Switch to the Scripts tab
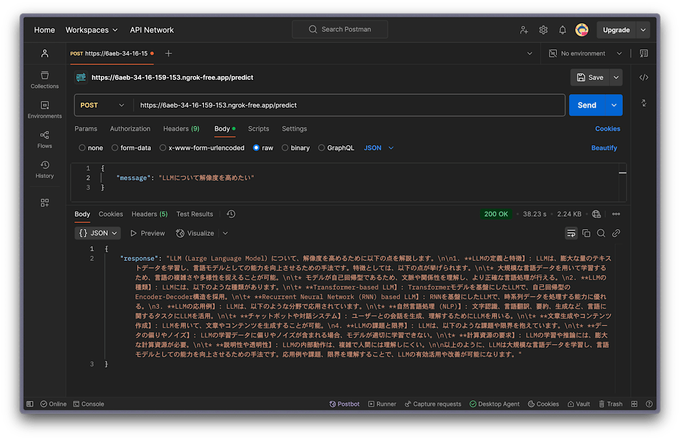680x440 pixels. pyautogui.click(x=258, y=129)
